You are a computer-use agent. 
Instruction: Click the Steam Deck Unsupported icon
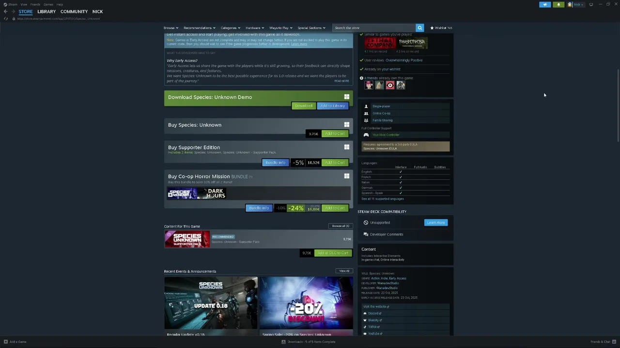(366, 222)
